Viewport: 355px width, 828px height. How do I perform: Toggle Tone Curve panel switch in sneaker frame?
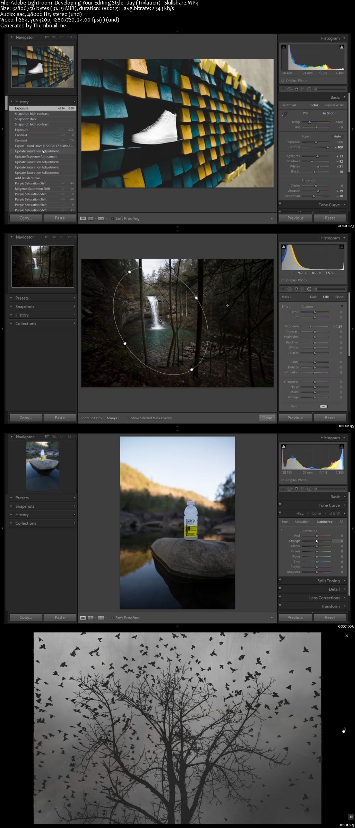click(x=280, y=204)
